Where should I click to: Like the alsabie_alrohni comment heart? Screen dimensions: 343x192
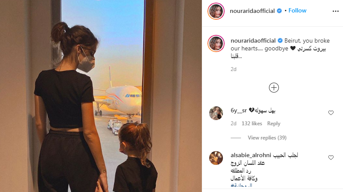331,158
